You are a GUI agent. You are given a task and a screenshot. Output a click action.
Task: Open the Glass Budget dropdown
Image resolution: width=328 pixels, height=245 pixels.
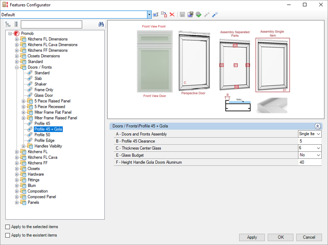(318, 155)
